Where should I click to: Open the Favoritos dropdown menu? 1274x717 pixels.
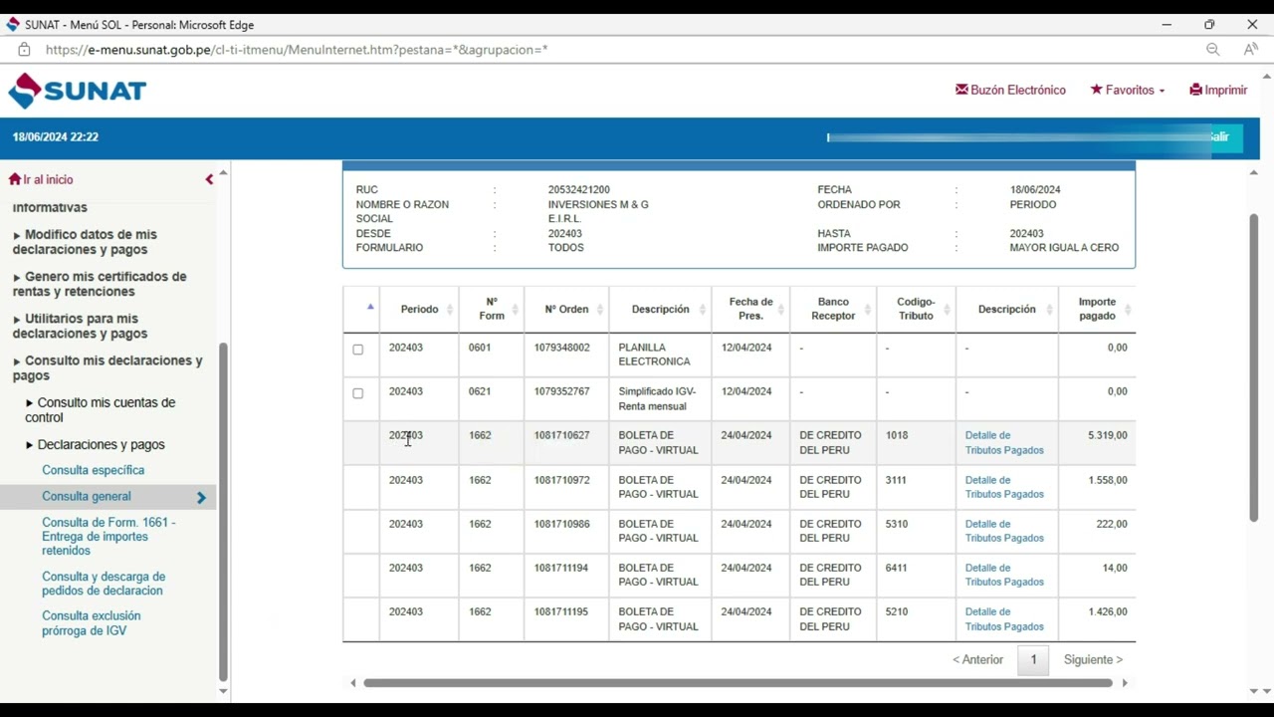(x=1127, y=90)
